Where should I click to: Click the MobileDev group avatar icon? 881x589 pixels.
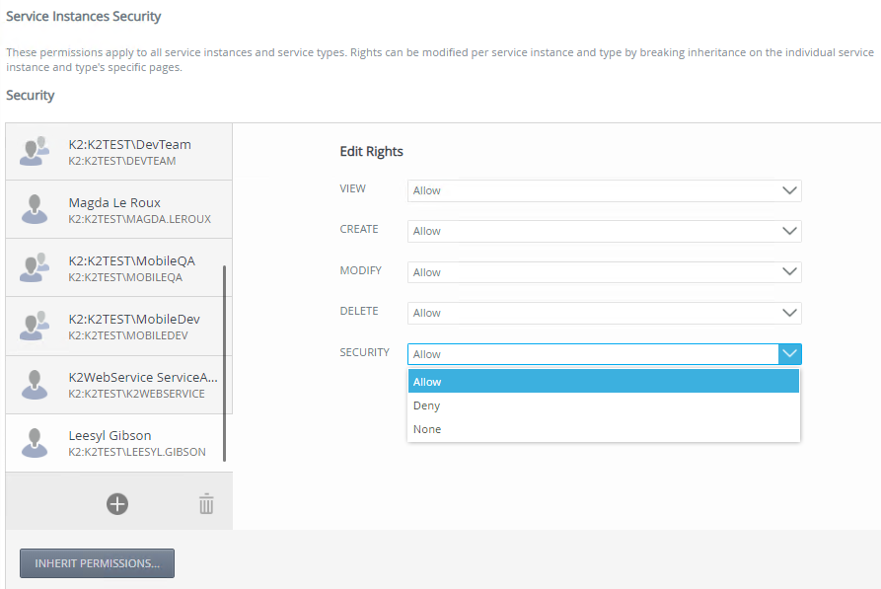tap(37, 326)
